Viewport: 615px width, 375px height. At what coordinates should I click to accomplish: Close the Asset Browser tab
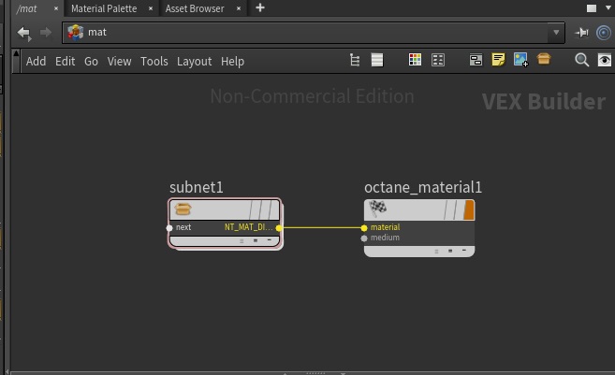[239, 8]
